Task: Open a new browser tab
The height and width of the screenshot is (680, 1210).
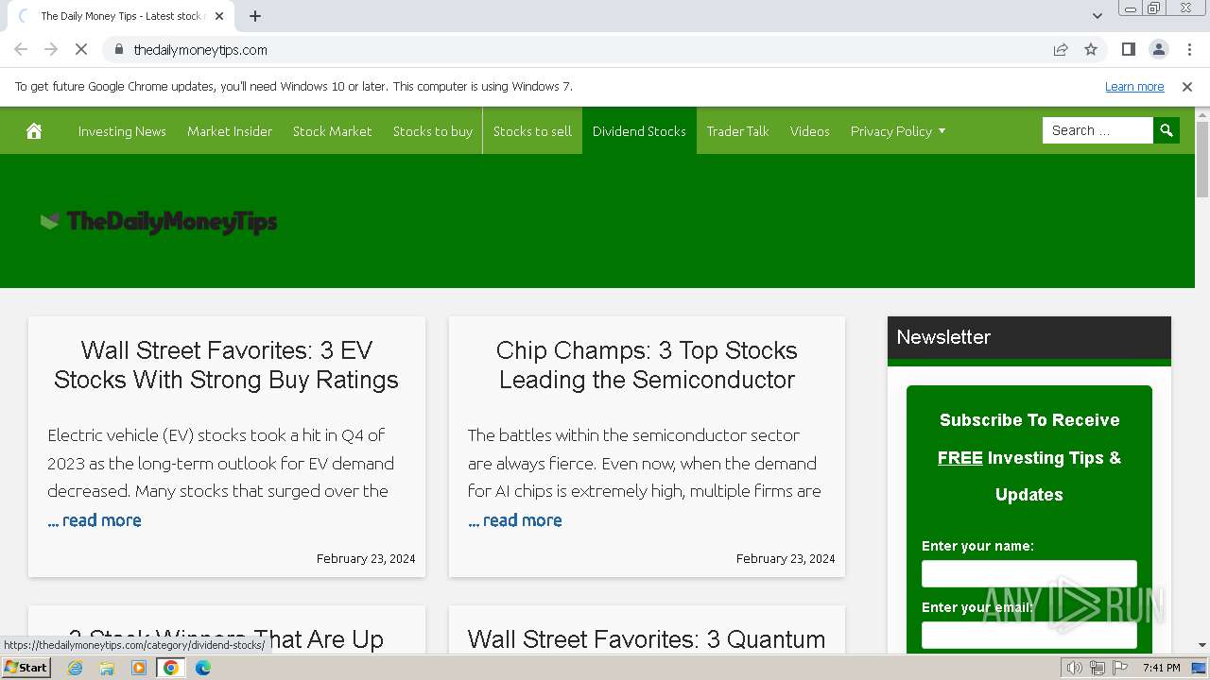Action: pos(255,16)
